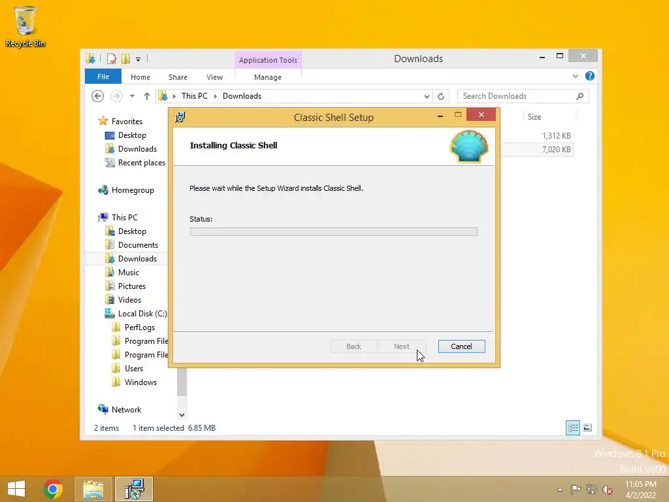Click the Classic Shell Setup title bar icon

[180, 117]
